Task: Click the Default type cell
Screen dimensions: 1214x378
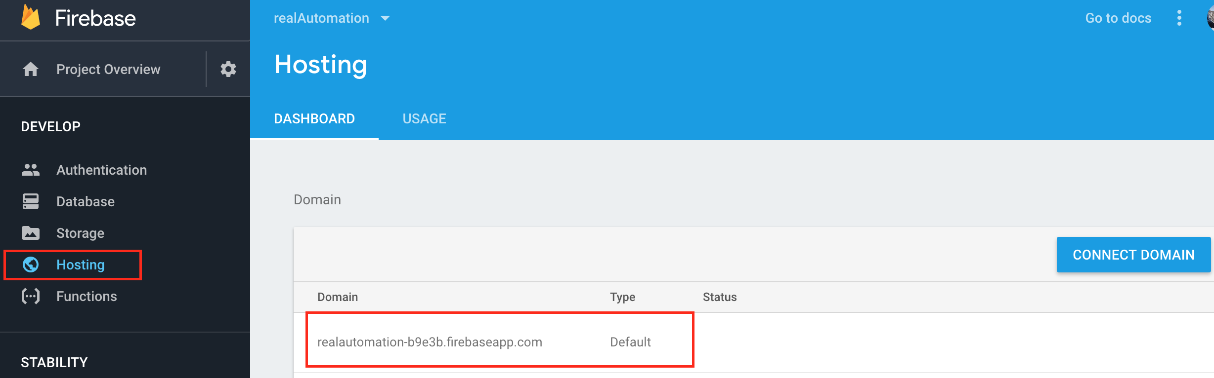Action: (630, 342)
